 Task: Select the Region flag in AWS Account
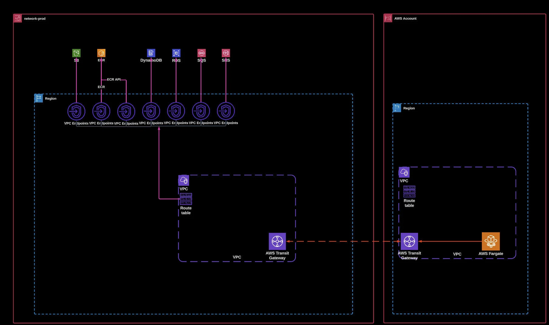click(397, 108)
